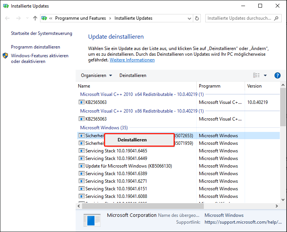Viewport: 287px width, 232px height.
Task: Click the address bar control panel icon
Action: pyautogui.click(x=44, y=18)
